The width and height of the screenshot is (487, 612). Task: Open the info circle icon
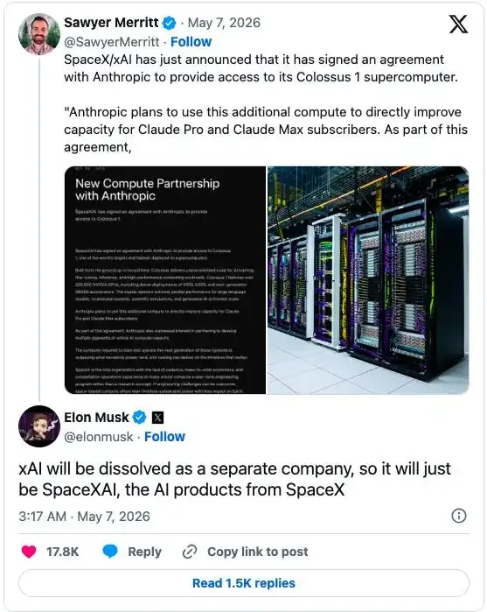458,516
